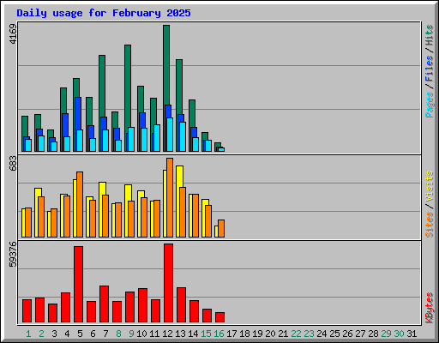Click the day 31 axis label
The image size is (439, 343).
coord(412,334)
